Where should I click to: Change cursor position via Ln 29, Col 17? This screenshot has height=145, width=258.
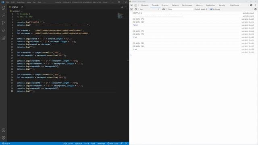coord(68,143)
